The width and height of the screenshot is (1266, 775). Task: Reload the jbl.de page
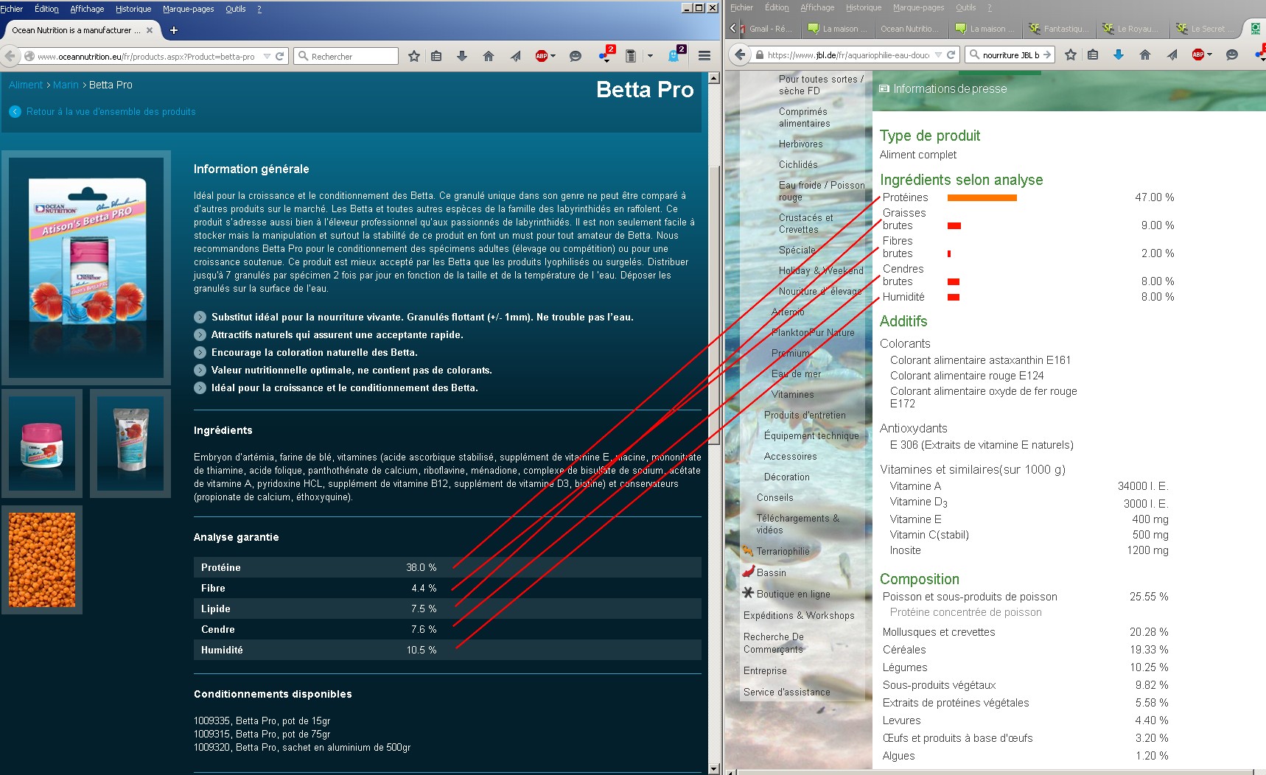(x=951, y=55)
